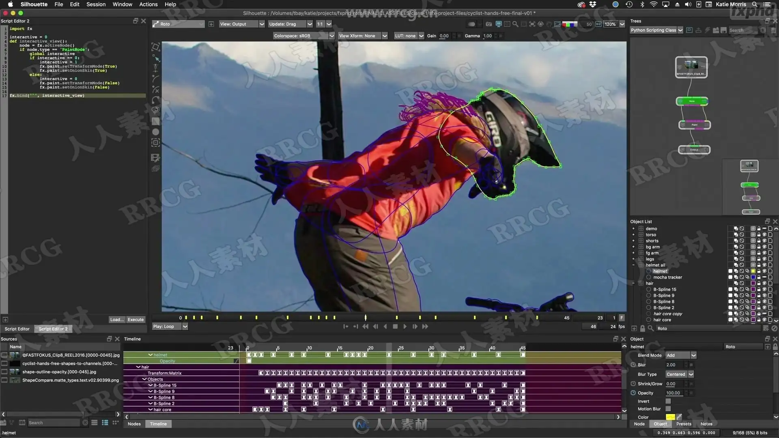Open the Blend Mode Add dropdown
779x438 pixels.
click(x=681, y=355)
